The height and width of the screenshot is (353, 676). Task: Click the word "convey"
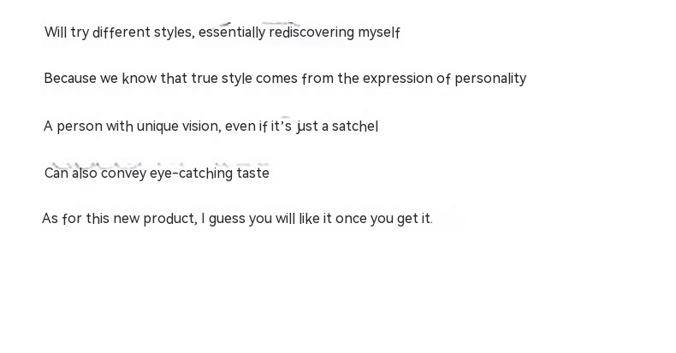point(123,174)
